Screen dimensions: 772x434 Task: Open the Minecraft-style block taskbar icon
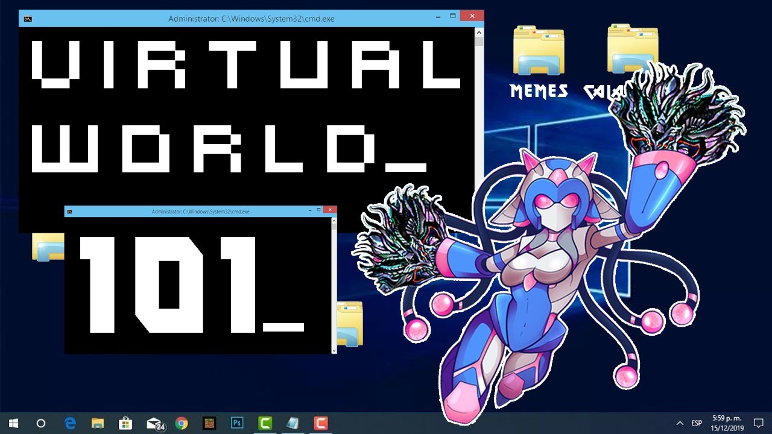click(x=209, y=423)
